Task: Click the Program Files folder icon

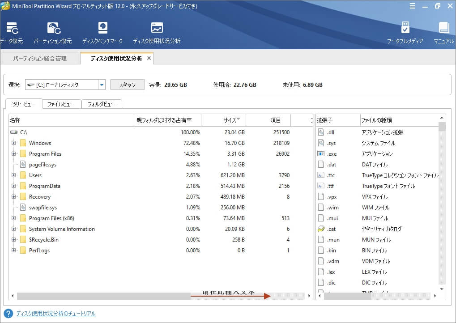Action: [23, 153]
